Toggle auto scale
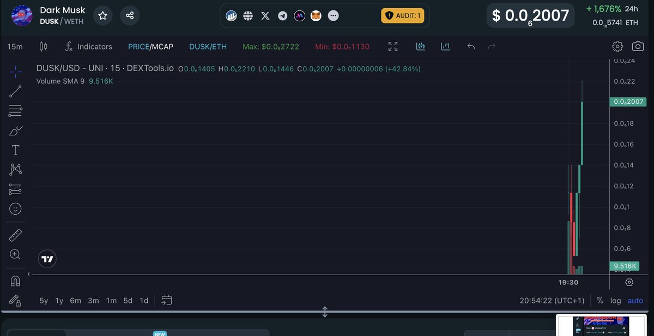 (635, 300)
